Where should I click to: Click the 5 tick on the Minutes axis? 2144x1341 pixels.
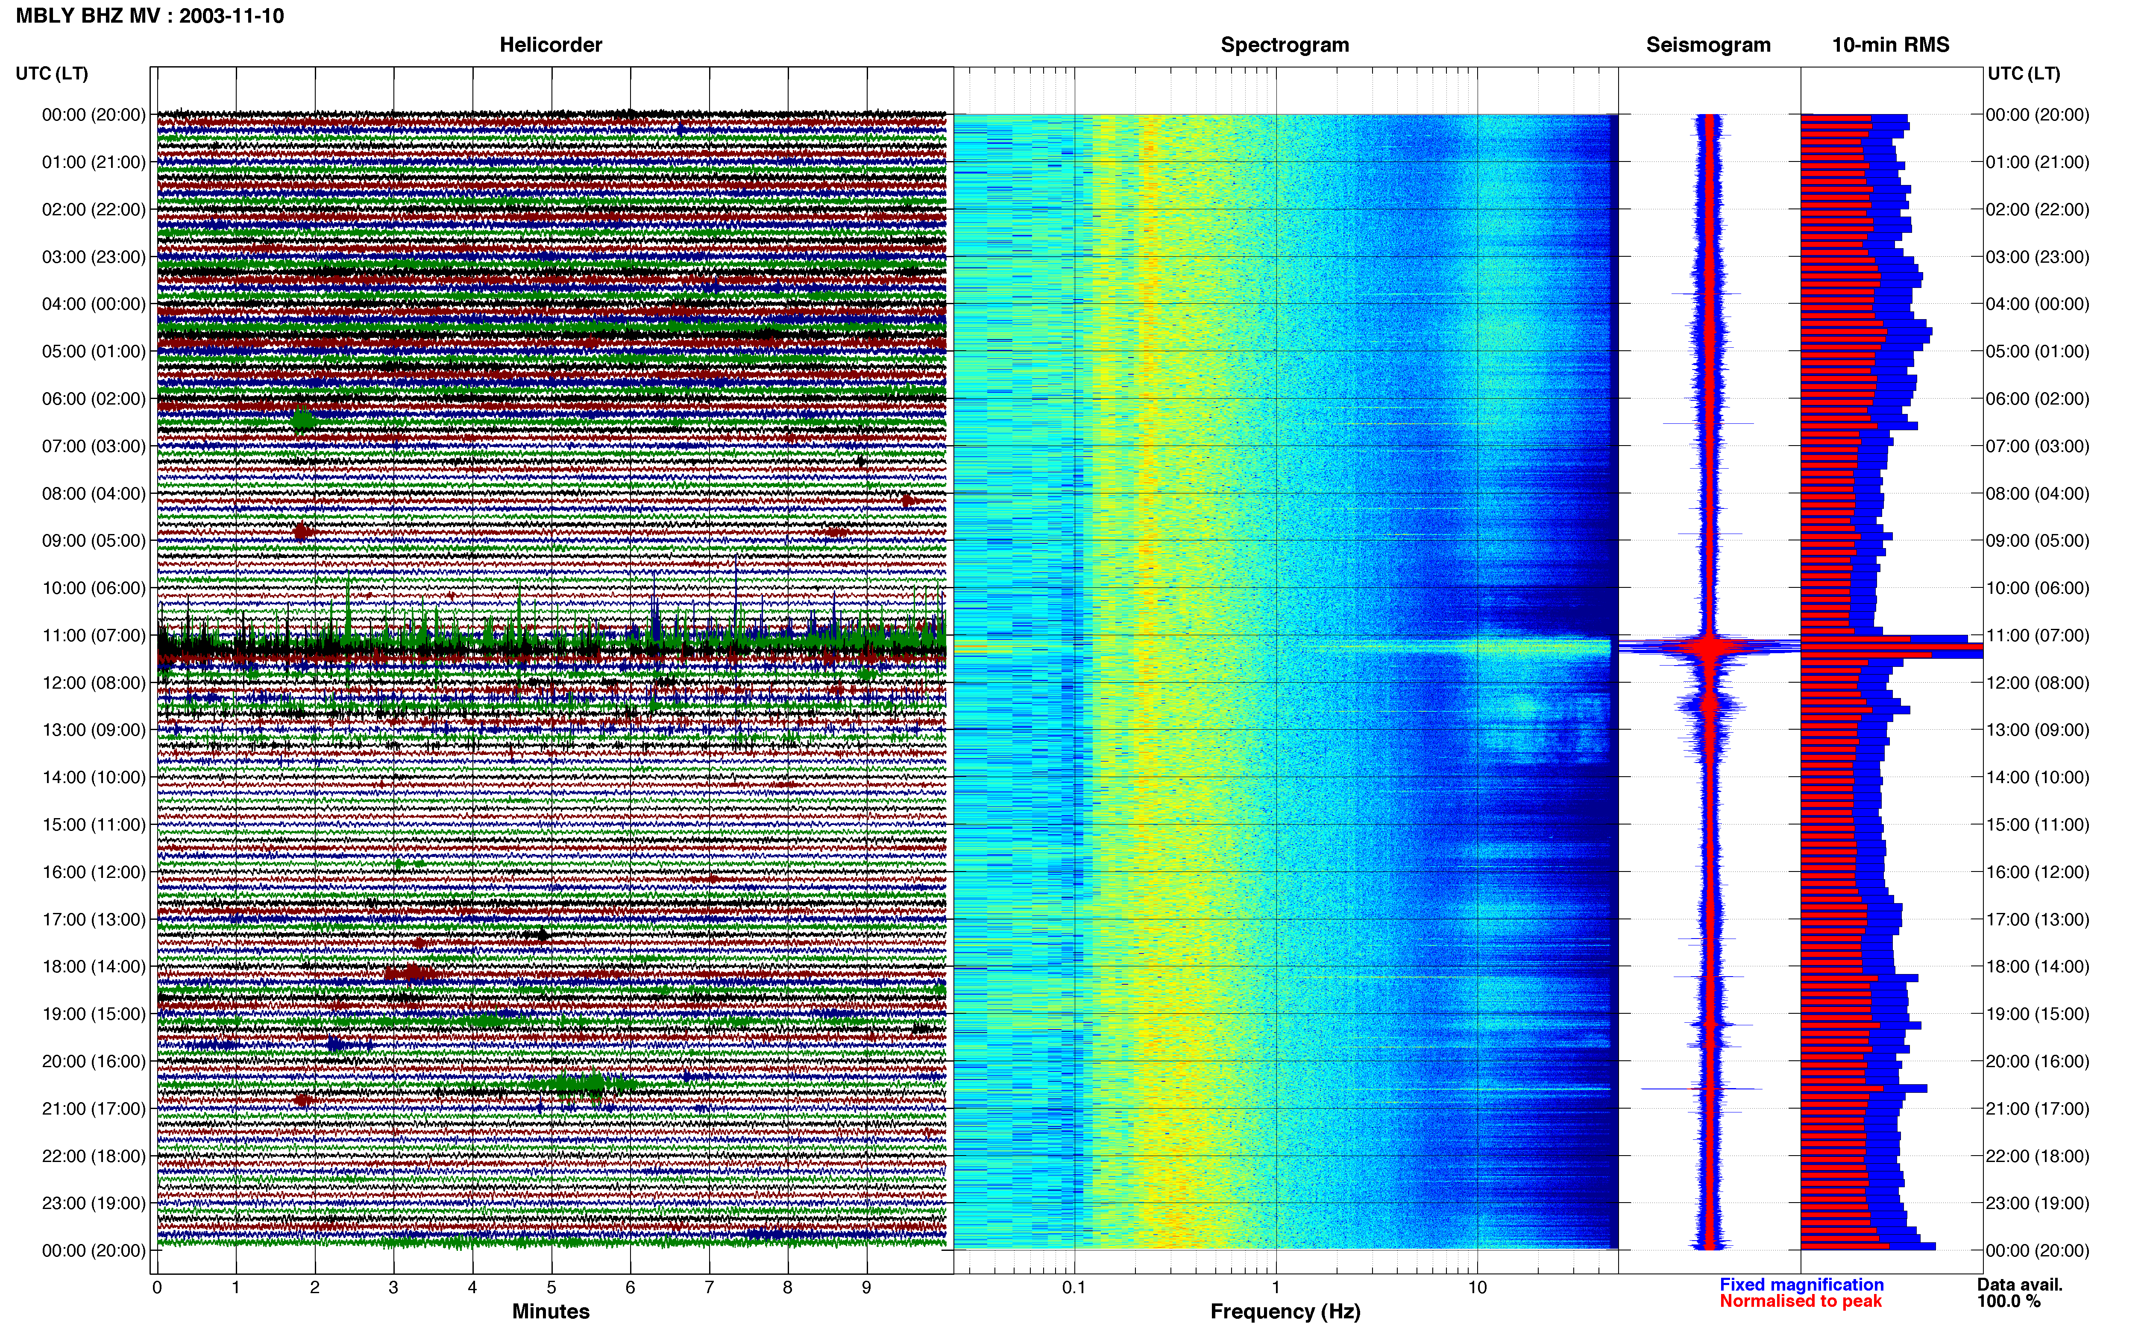pos(551,1288)
